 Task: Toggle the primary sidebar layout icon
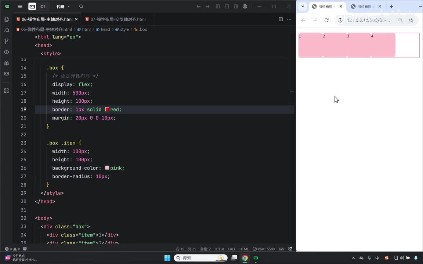218,7
